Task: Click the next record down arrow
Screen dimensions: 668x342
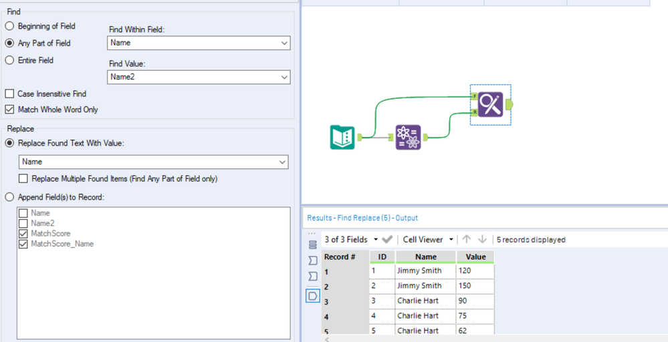Action: (482, 240)
